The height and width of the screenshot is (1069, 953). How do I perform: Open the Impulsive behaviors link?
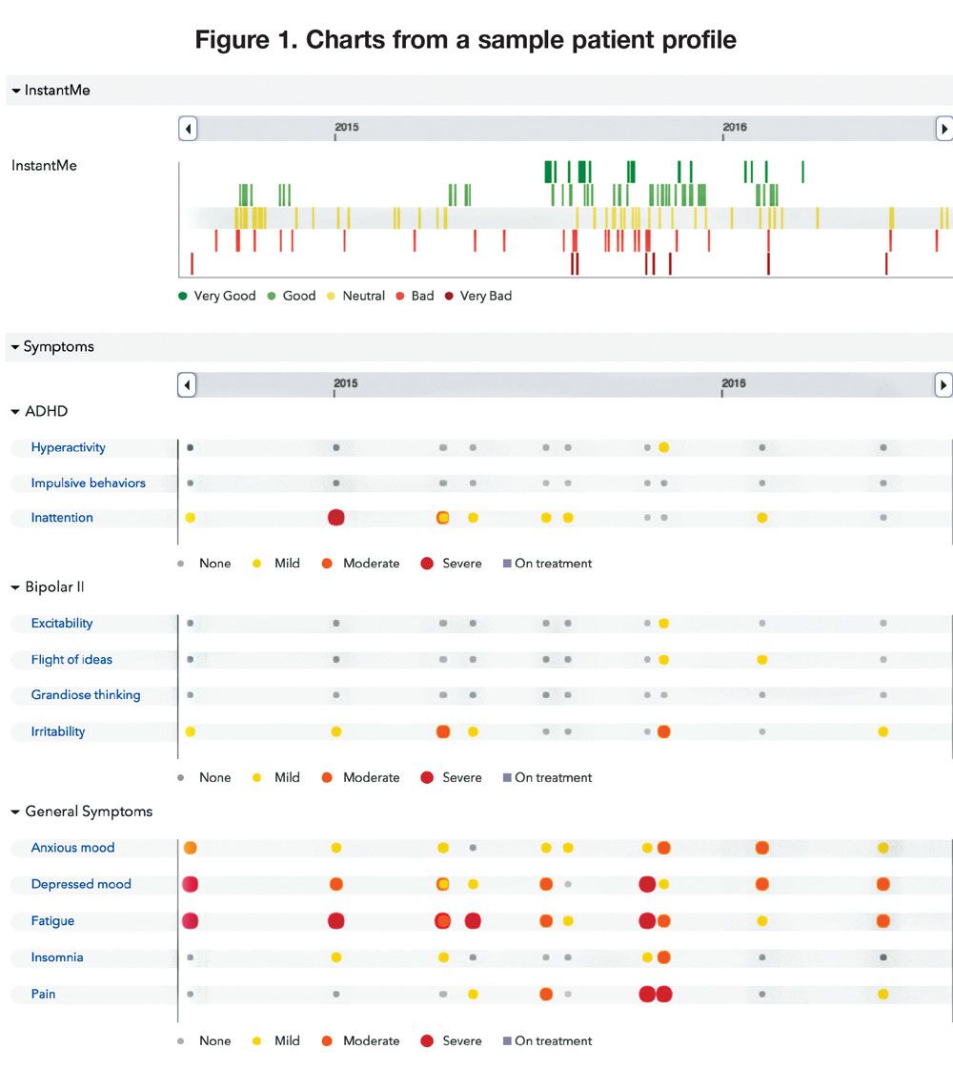(x=89, y=483)
